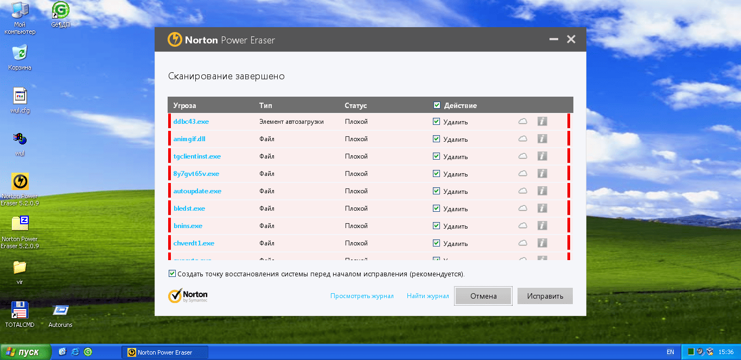Click Элемент автозагрузки type cell

291,122
